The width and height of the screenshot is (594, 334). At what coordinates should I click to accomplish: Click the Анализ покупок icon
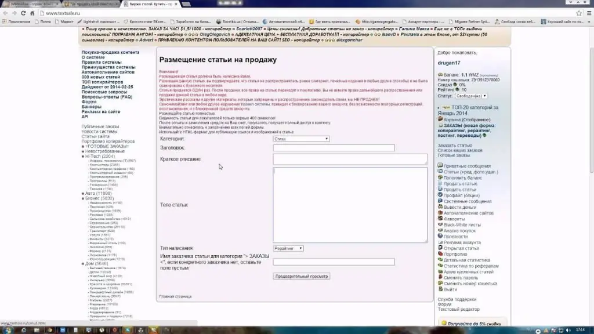440,230
